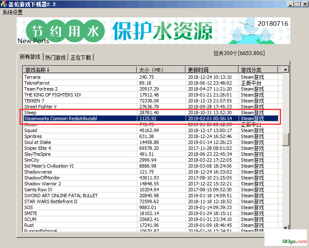The image size is (309, 248).
Task: Select the SOS row
Action: [x=150, y=207]
